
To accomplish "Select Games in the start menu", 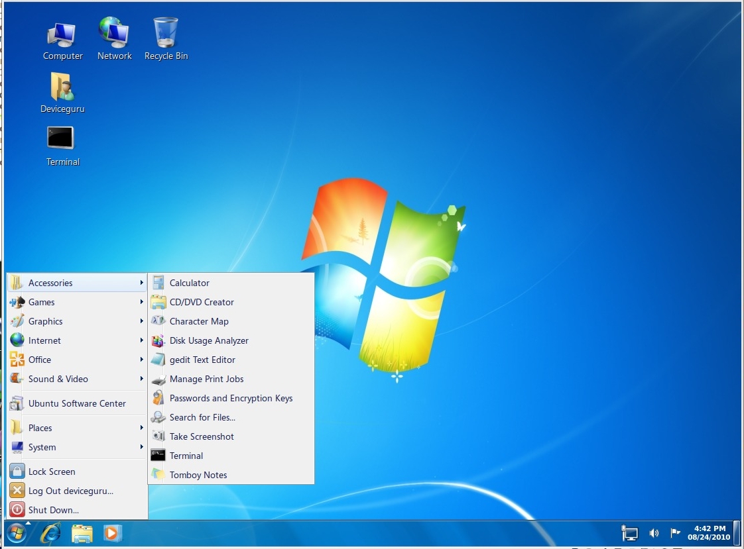I will 77,302.
